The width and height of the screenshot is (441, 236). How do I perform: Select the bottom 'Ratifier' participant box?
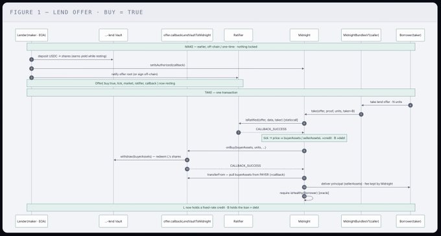pyautogui.click(x=238, y=221)
